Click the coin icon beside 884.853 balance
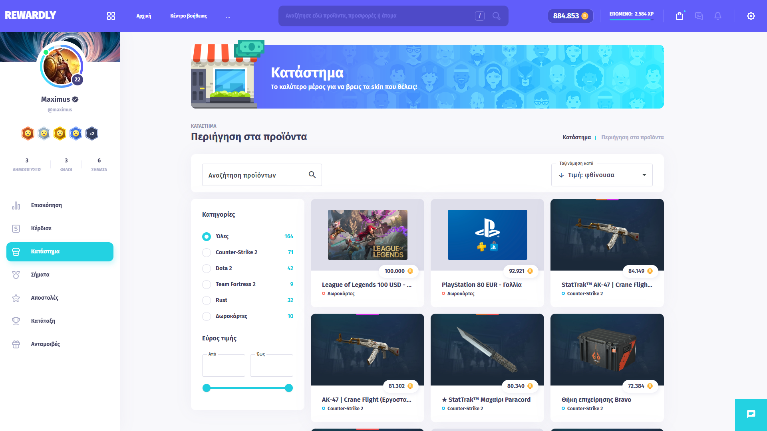 click(585, 16)
